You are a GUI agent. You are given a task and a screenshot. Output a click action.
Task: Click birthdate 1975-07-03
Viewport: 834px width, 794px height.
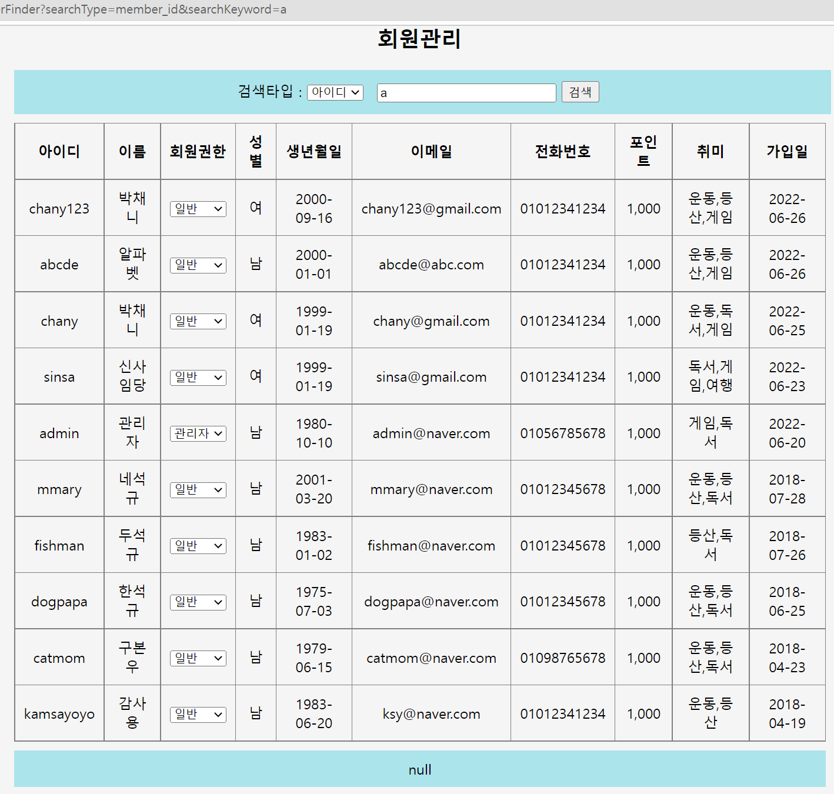(x=314, y=602)
